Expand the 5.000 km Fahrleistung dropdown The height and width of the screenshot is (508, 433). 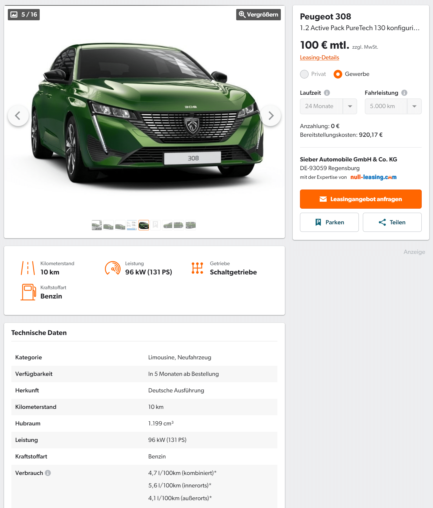(x=393, y=106)
